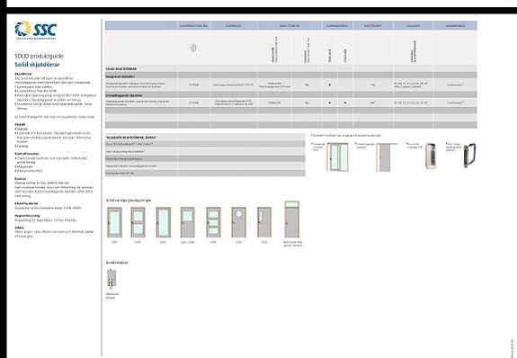Image resolution: width=517 pixels, height=358 pixels.
Task: Click the 'KARMDJUP' column header
Action: point(234,25)
